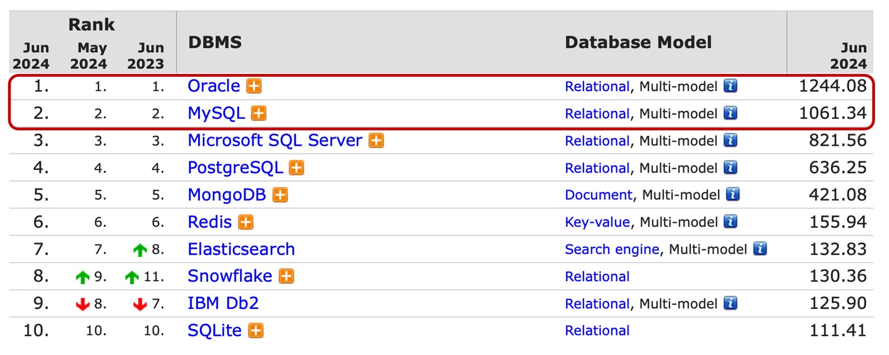Click the orange plus icon beside SQLite
This screenshot has width=889, height=355.
256,331
